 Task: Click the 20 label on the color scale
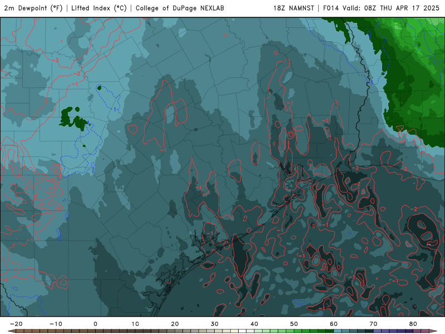175,324
